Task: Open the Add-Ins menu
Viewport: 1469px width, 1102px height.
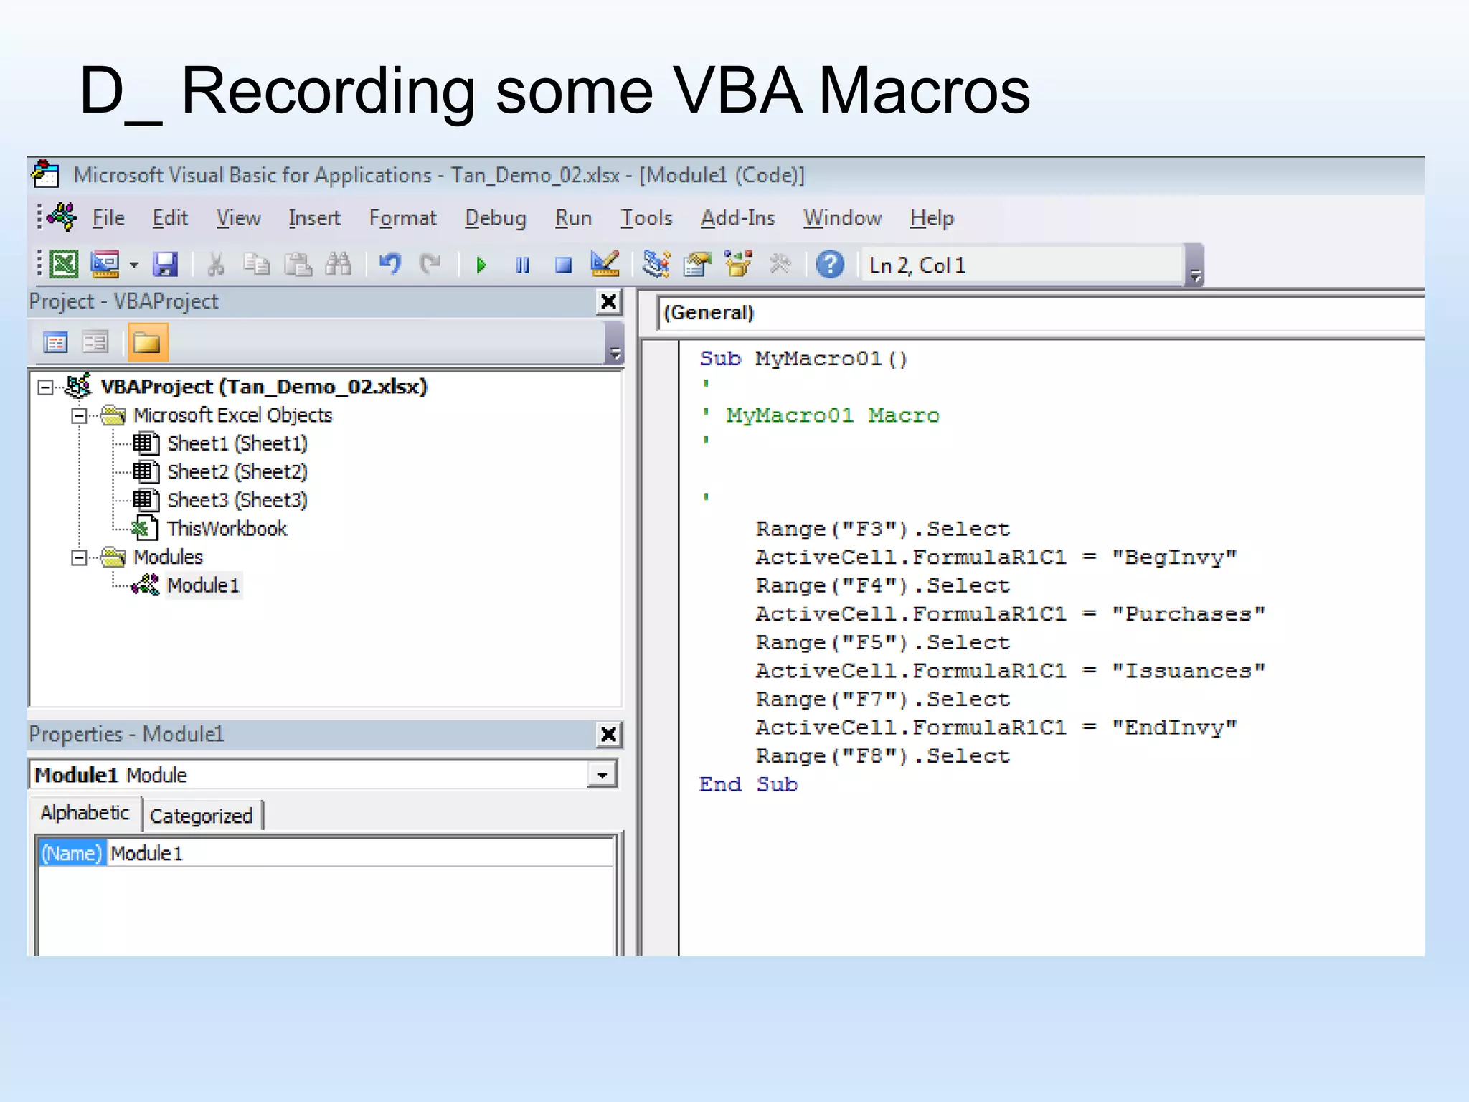Action: click(x=737, y=218)
